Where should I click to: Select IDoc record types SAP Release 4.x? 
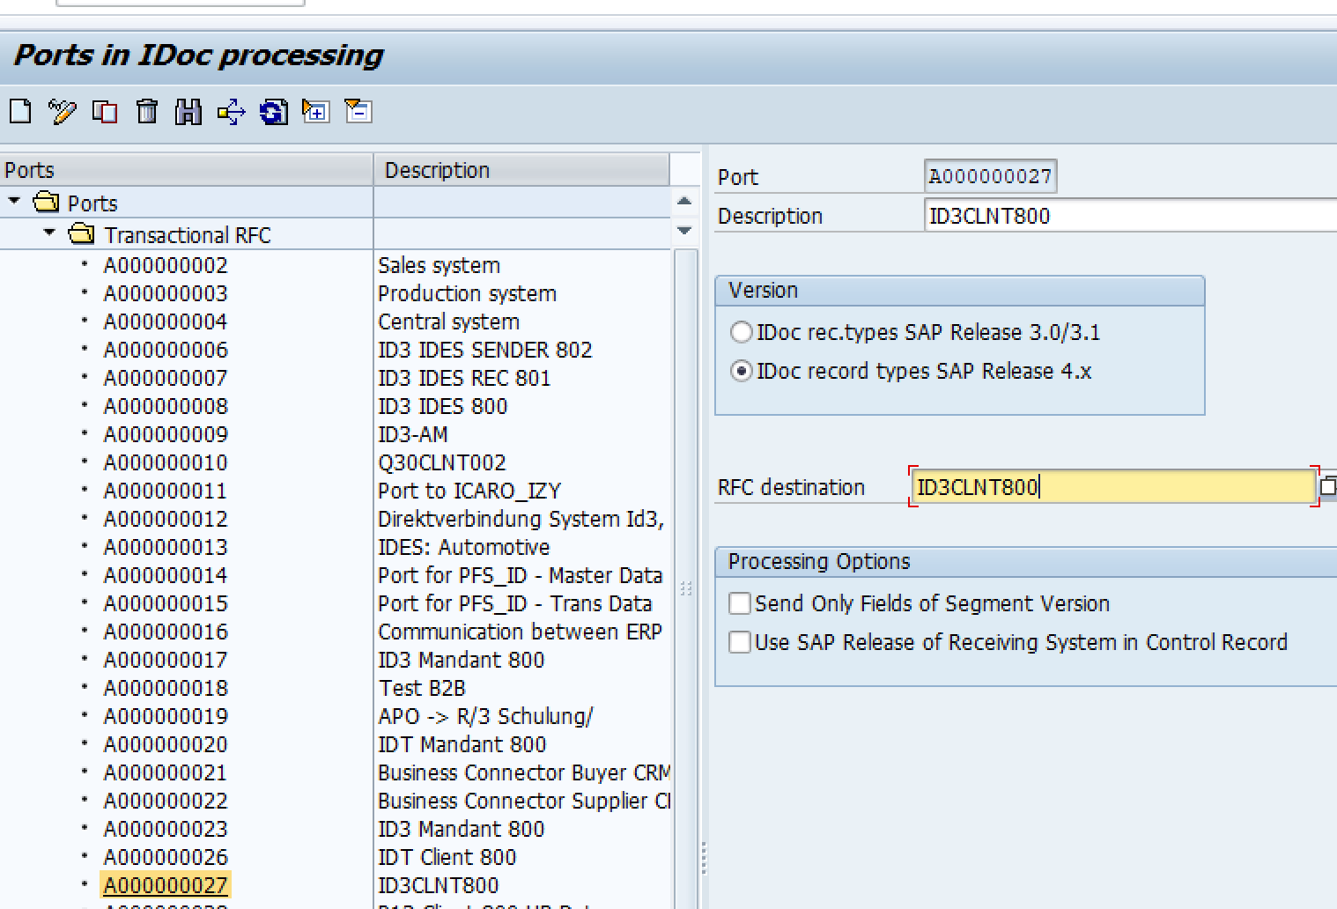(742, 372)
